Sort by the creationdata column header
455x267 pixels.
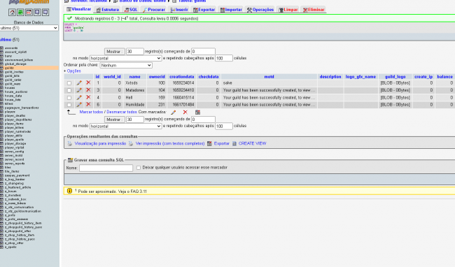(182, 77)
